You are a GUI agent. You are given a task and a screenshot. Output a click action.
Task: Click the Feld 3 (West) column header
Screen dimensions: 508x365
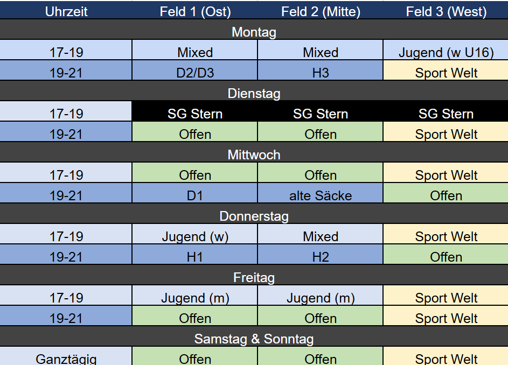tap(446, 11)
